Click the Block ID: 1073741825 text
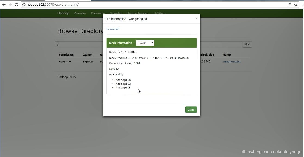Image resolution: width=304 pixels, height=157 pixels. (123, 52)
